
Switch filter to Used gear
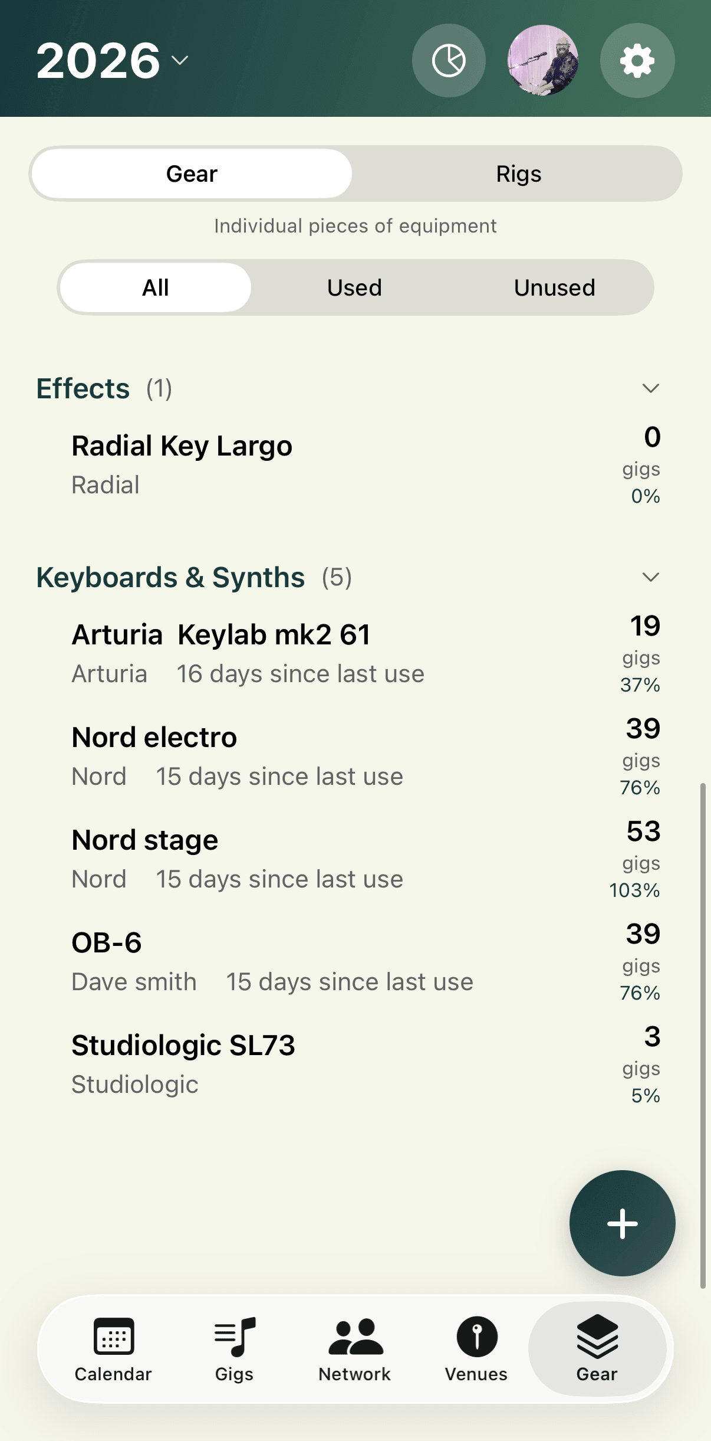click(355, 288)
